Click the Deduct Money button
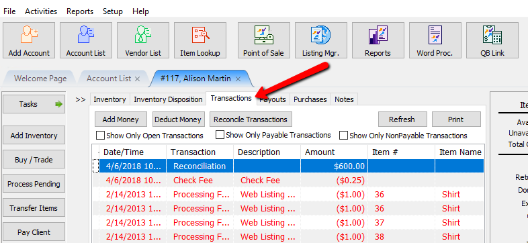This screenshot has height=243, width=528. (x=178, y=119)
